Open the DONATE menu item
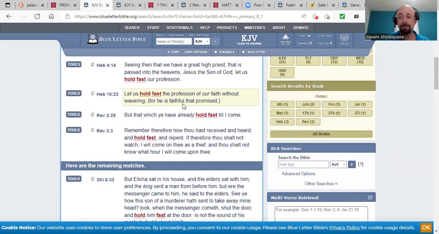Viewport: 439px width, 234px height. pos(301,28)
